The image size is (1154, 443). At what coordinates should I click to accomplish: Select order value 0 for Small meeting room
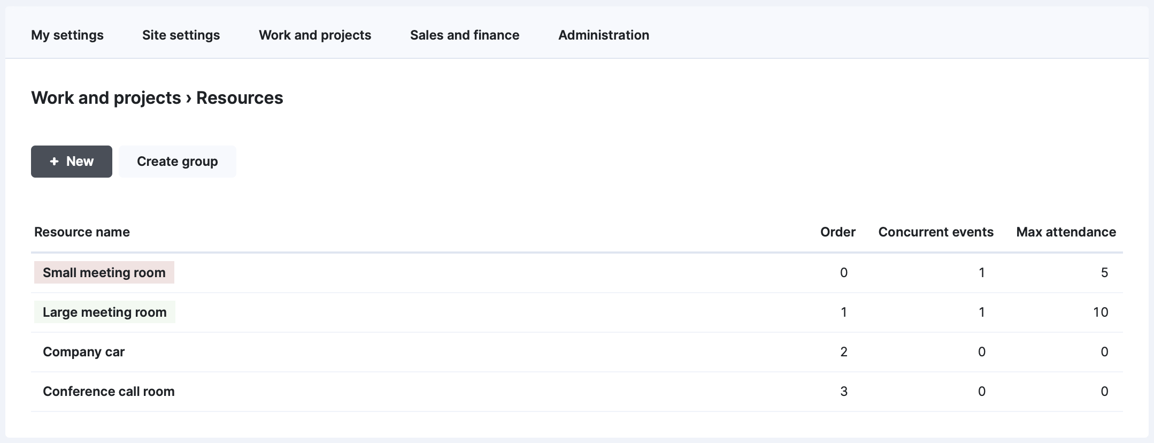coord(844,273)
